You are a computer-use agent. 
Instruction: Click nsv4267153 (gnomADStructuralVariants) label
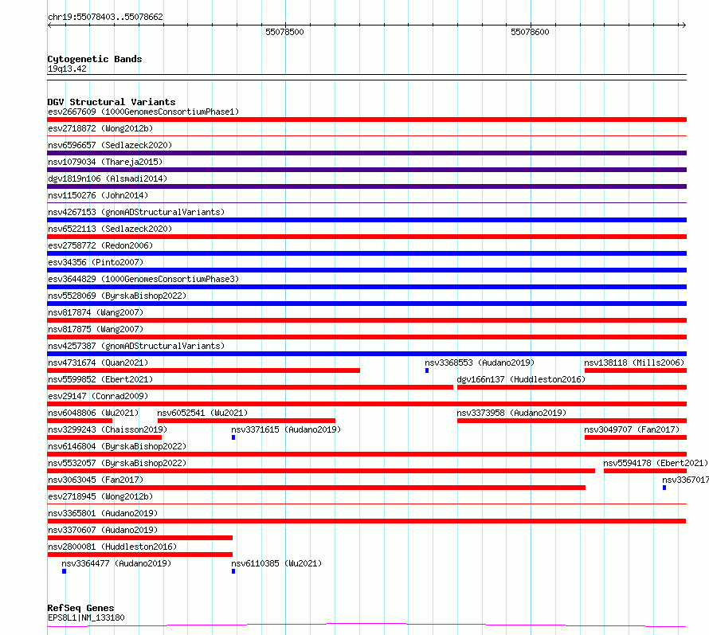pos(136,212)
